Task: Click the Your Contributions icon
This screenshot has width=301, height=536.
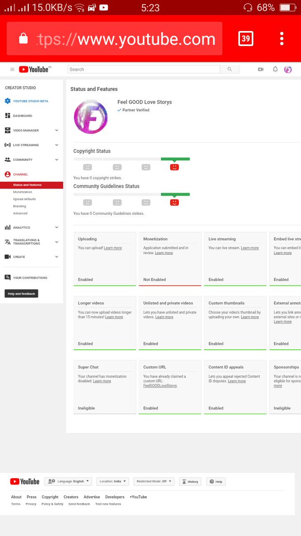Action: [x=8, y=277]
